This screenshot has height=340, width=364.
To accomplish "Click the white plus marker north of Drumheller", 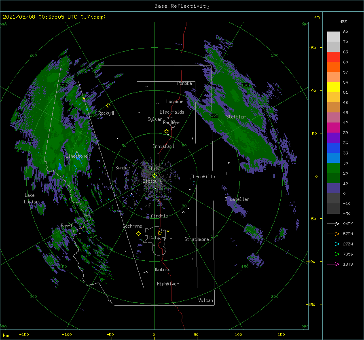I will pyautogui.click(x=229, y=163).
